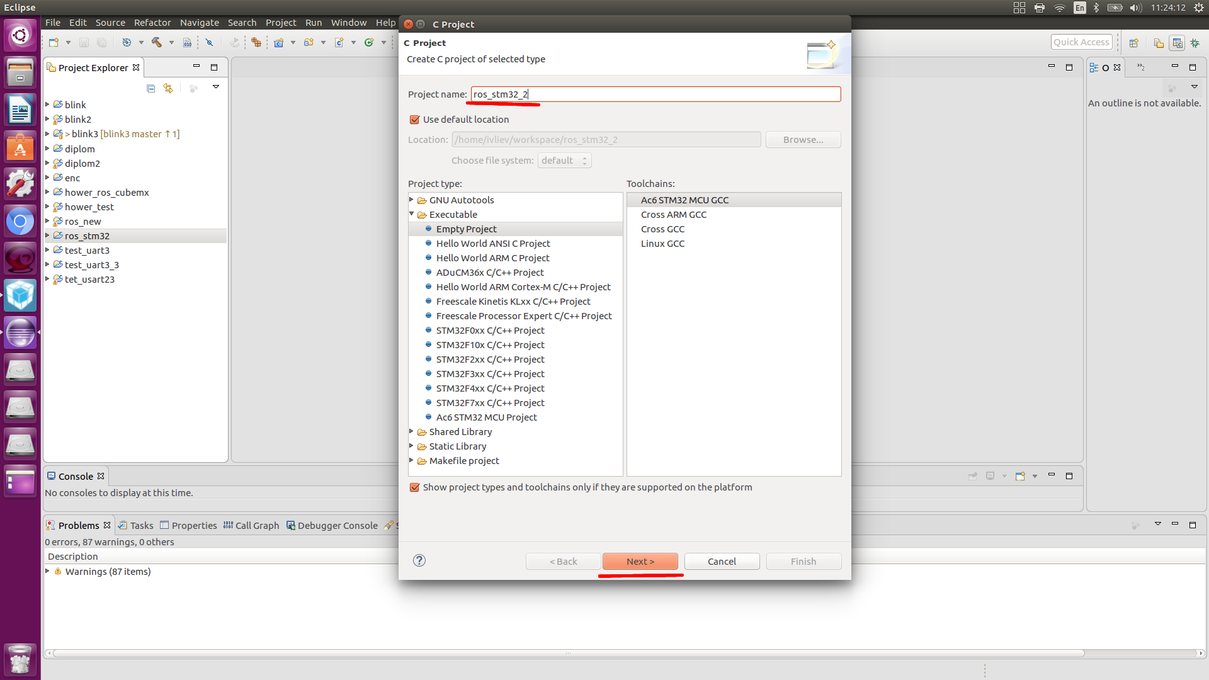
Task: Open Project Explorer view menu dropdown
Action: pos(216,87)
